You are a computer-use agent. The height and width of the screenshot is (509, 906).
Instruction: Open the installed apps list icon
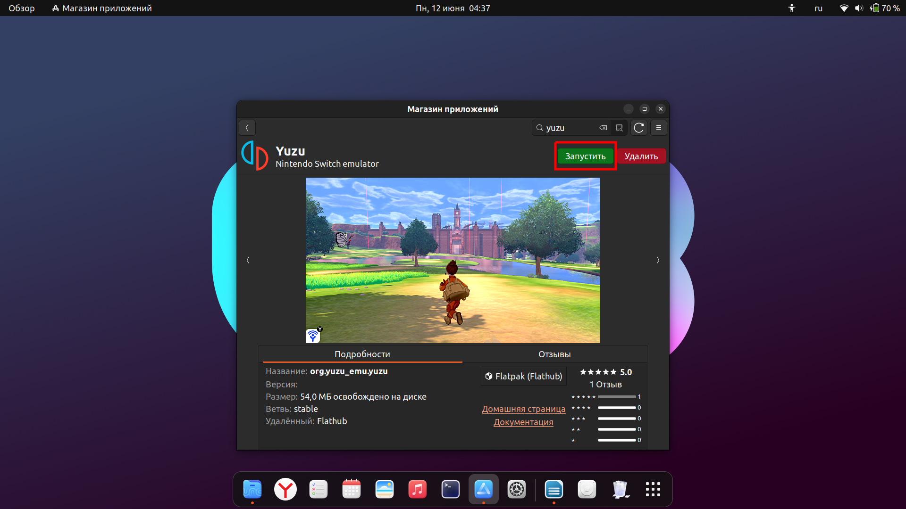point(619,128)
